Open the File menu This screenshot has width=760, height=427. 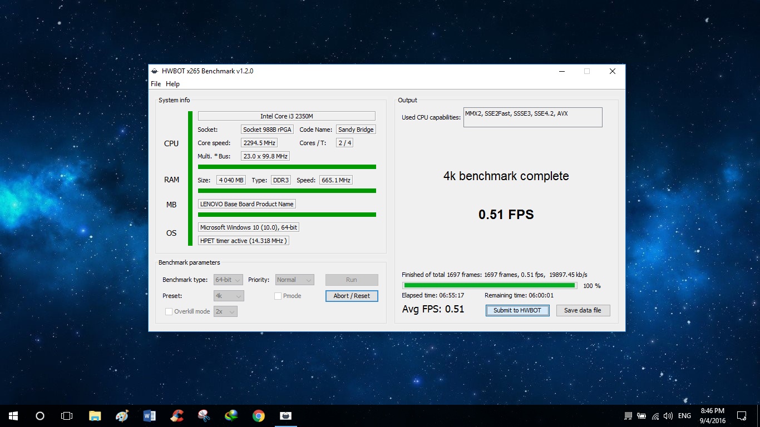156,84
